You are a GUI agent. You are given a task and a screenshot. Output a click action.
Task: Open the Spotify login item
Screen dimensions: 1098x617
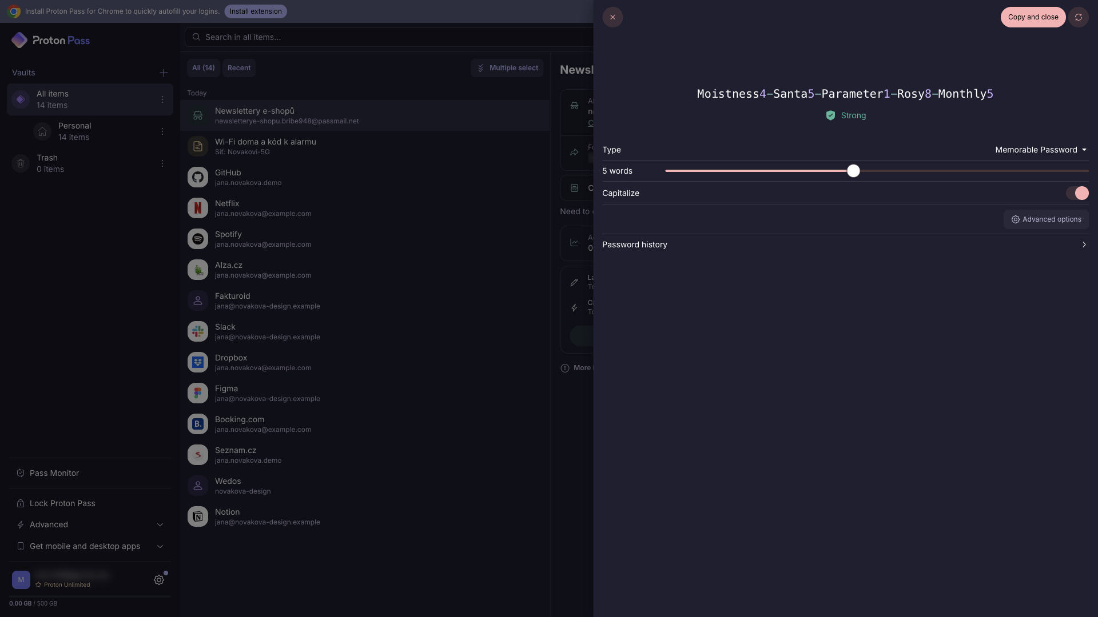tap(365, 239)
